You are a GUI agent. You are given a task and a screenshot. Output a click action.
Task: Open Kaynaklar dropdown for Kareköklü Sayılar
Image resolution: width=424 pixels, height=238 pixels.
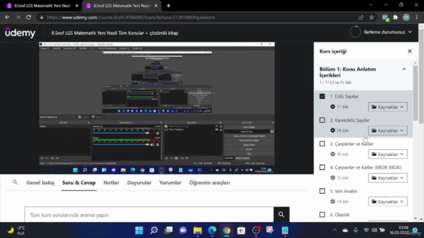(388, 131)
